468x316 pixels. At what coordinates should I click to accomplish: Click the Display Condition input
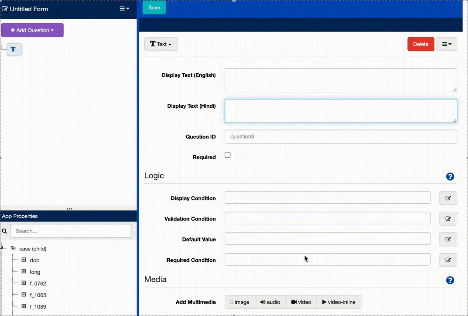pyautogui.click(x=328, y=197)
